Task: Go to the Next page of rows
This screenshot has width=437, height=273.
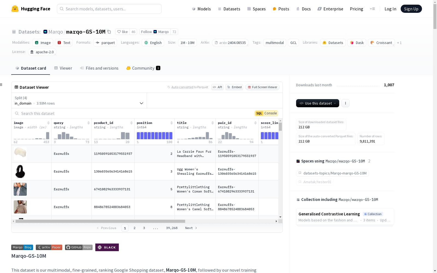Action: [x=191, y=228]
